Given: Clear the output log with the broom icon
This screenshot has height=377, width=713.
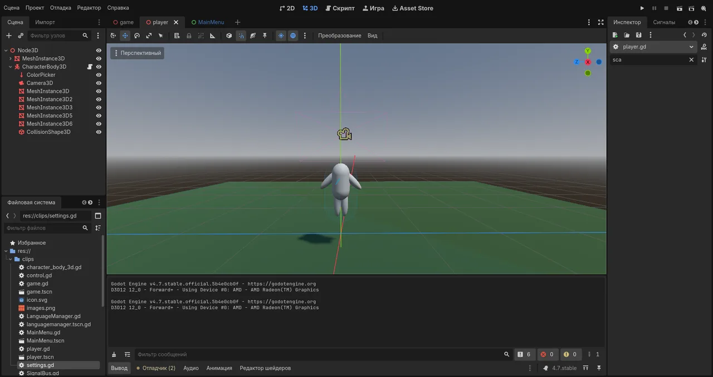Looking at the screenshot, I should 114,354.
